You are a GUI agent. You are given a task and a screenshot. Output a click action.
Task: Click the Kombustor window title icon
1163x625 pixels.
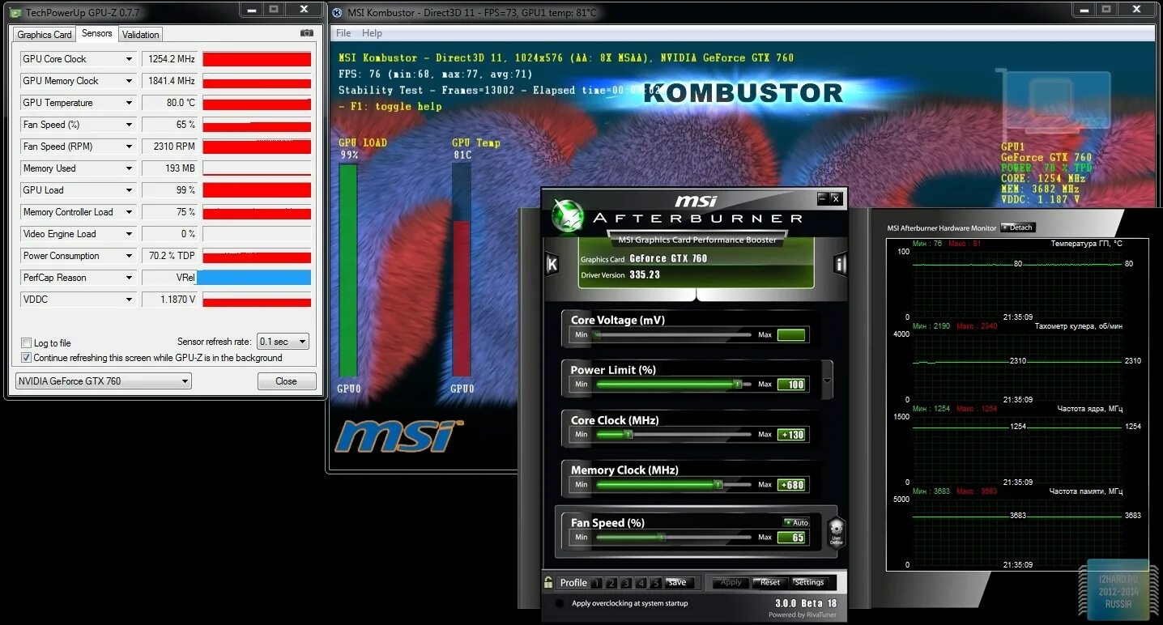(338, 12)
